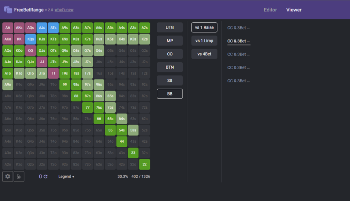Select the TT hand cell
This screenshot has height=201, width=350.
53,73
